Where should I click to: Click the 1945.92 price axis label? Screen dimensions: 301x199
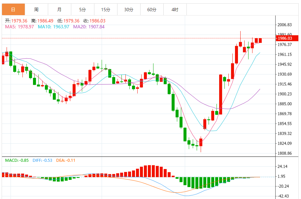285,64
